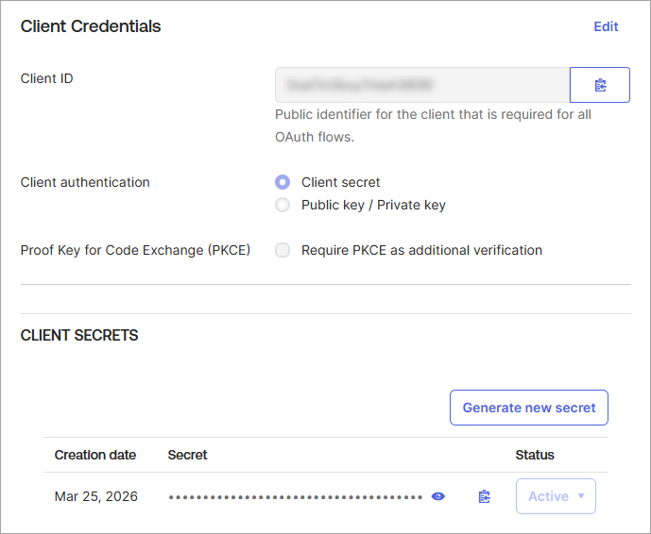Click the Client Credentials heading
Screen dimensions: 651x534
pyautogui.click(x=91, y=26)
